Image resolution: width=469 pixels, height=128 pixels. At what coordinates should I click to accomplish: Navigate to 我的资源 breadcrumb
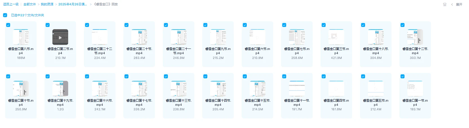(x=47, y=4)
